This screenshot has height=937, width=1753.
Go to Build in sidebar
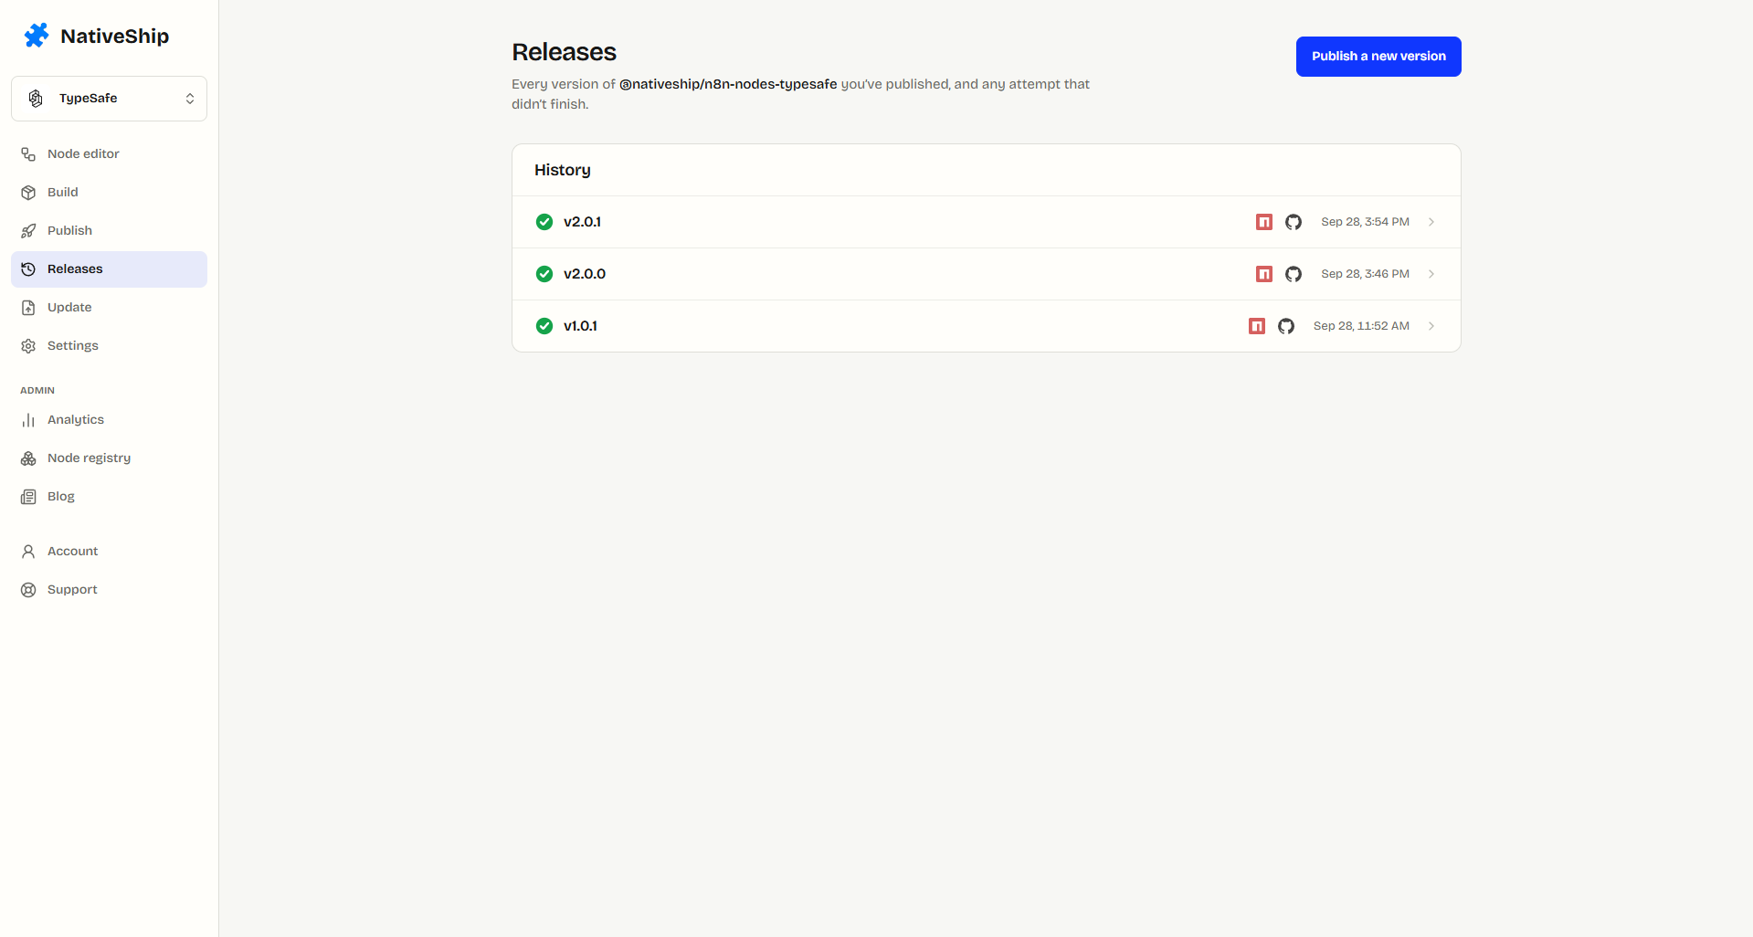[109, 193]
